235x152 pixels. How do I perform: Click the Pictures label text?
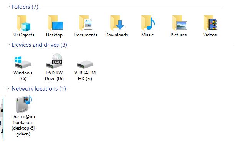179,35
